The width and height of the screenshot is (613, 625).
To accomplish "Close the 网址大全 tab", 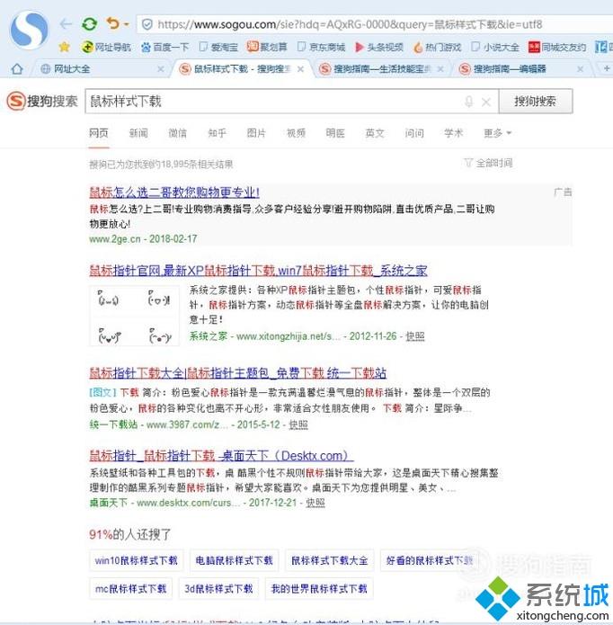I will point(161,69).
